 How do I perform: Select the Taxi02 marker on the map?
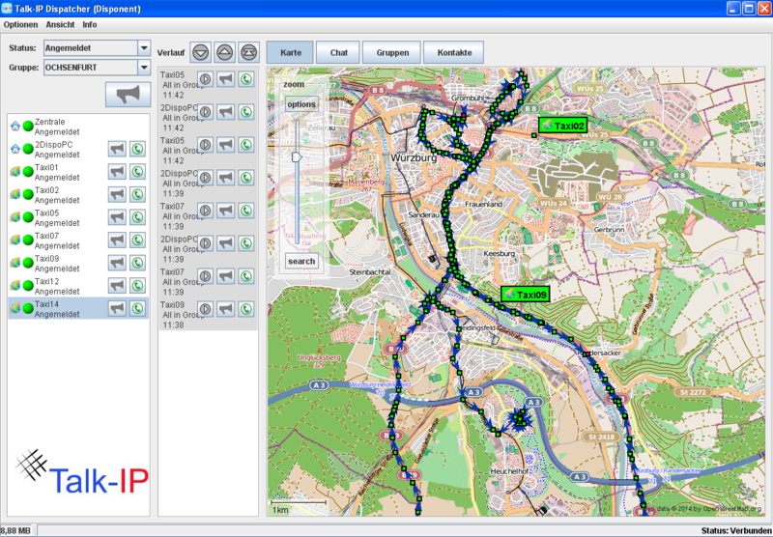(x=563, y=126)
